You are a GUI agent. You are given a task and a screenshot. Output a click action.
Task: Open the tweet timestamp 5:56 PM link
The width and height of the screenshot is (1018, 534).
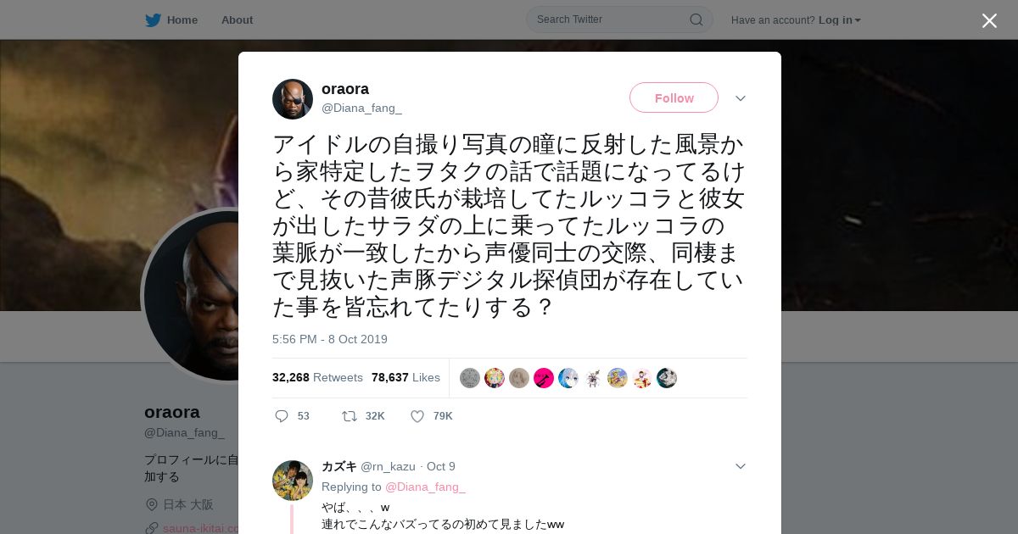[330, 339]
